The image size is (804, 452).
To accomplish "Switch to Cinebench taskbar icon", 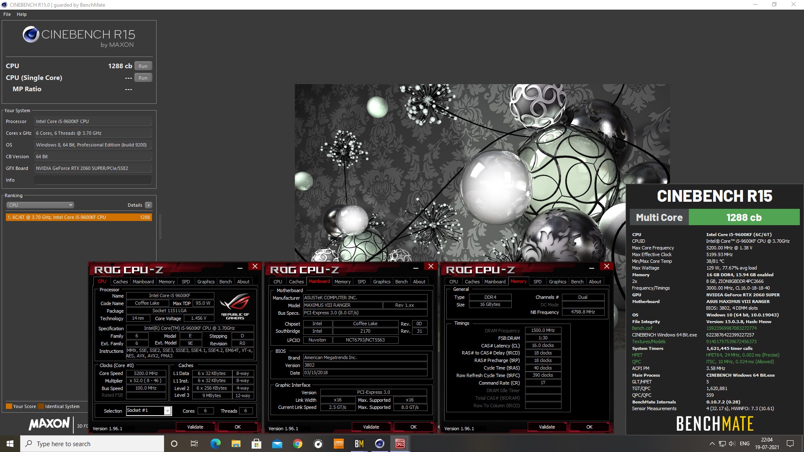I will [379, 444].
